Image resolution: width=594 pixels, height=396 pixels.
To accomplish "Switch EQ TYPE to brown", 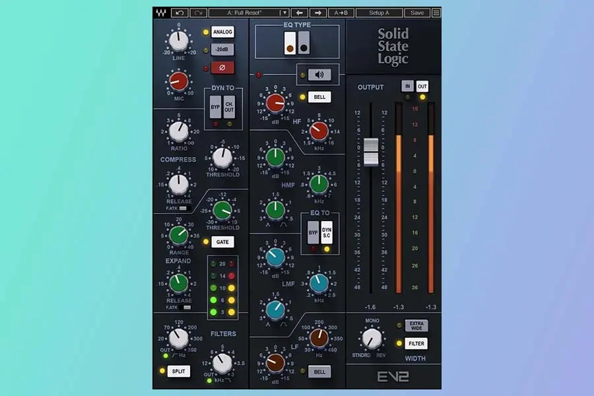I will 290,42.
